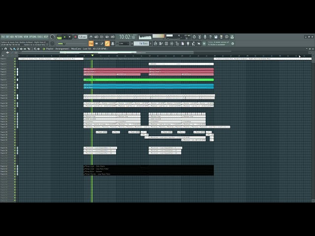The width and height of the screenshot is (315, 236).
Task: Select the Playlist zoom tool icon
Action: pos(35,49)
